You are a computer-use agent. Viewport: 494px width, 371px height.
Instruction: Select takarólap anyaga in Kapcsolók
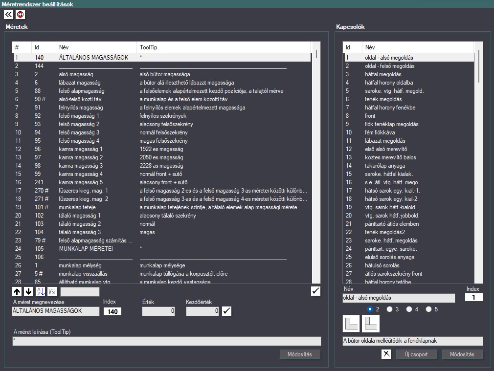tap(408, 166)
